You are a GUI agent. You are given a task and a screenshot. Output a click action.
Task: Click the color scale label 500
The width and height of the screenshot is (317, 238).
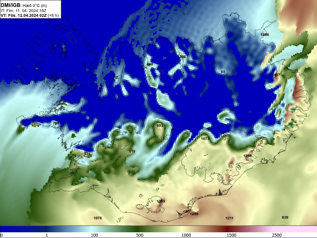click(140, 235)
